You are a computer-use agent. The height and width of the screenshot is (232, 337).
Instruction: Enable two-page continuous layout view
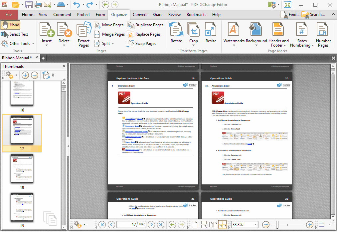tap(222, 225)
